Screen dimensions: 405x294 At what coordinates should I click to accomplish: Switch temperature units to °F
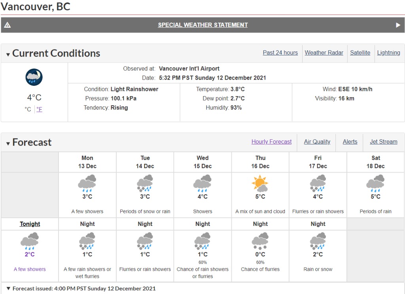(39, 109)
